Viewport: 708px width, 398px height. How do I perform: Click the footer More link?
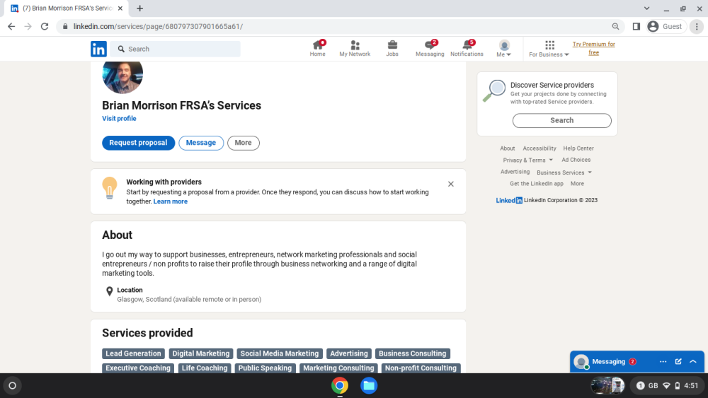point(577,184)
